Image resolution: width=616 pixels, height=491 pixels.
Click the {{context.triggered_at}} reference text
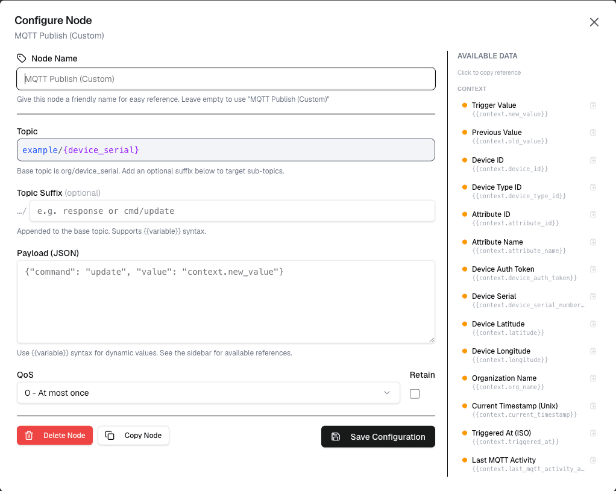[x=515, y=442]
